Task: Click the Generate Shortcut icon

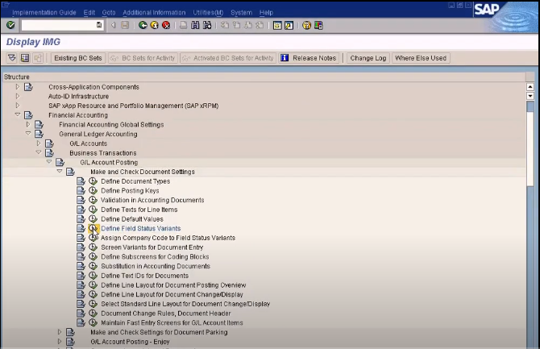Action: click(289, 25)
